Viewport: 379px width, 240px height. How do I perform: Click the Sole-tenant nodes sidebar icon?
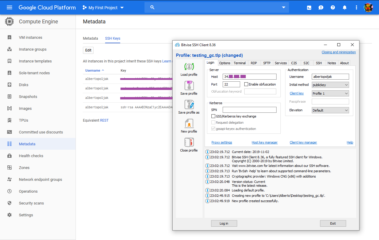tap(9, 73)
